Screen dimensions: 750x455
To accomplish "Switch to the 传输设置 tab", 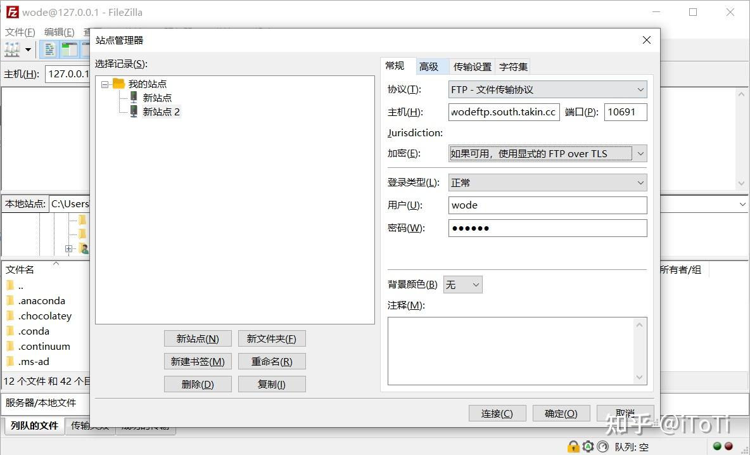I will (473, 67).
